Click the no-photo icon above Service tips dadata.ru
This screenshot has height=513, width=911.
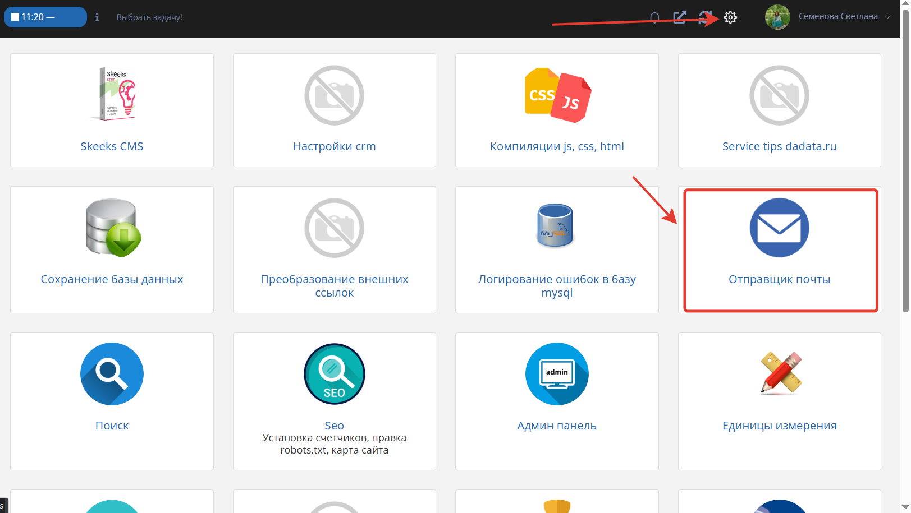click(780, 95)
